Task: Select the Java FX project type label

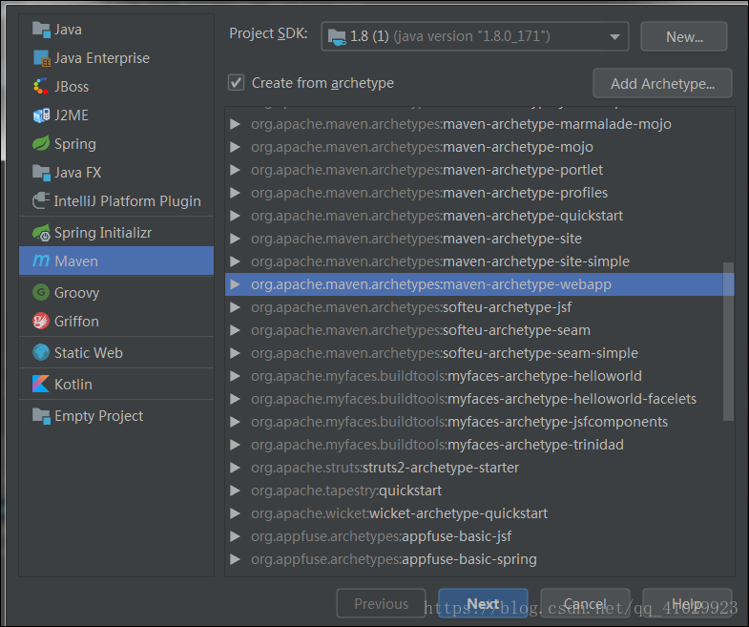Action: click(x=78, y=173)
